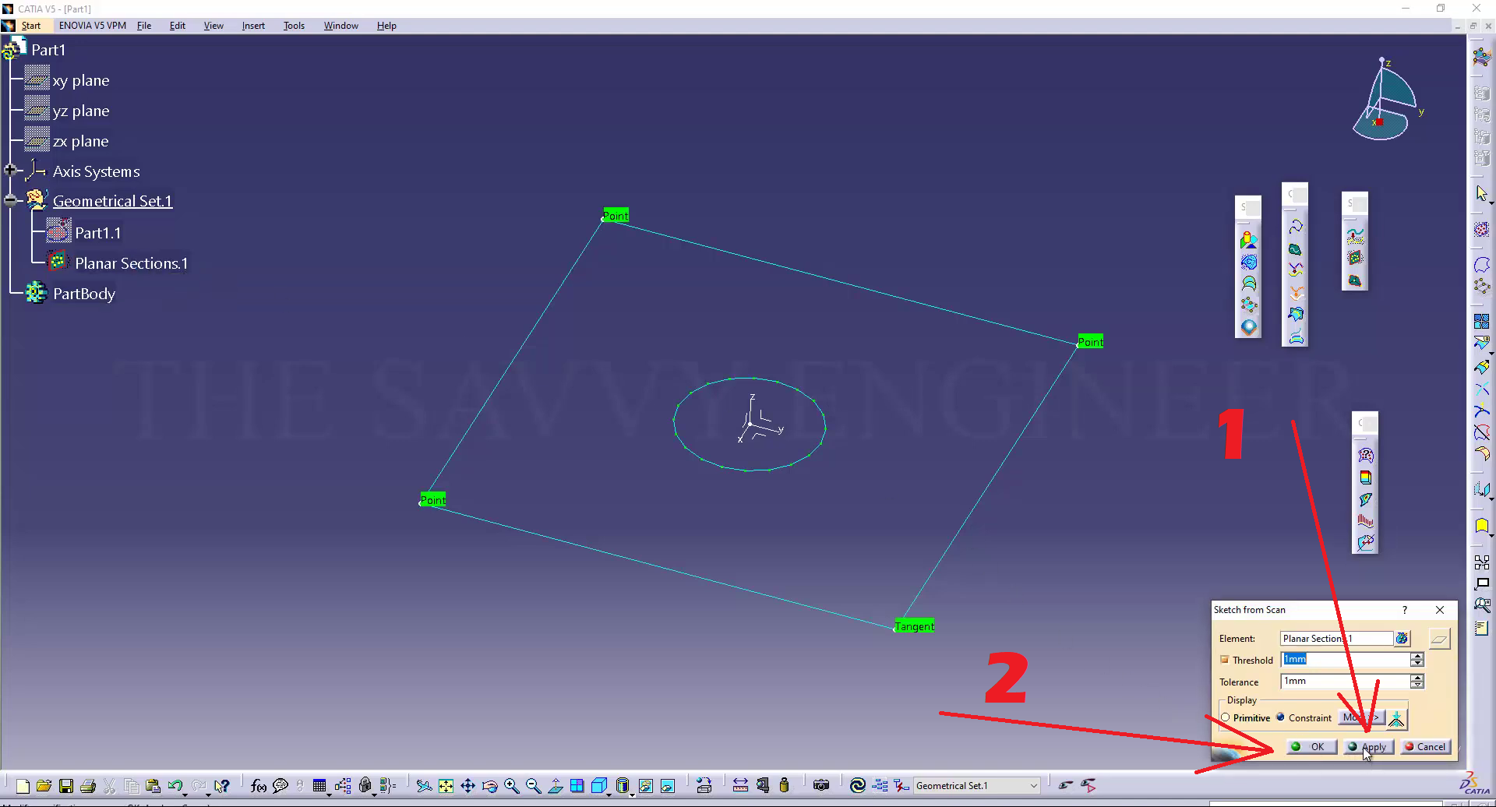The height and width of the screenshot is (807, 1496).
Task: Expand the Axis Systems tree node
Action: pos(10,171)
